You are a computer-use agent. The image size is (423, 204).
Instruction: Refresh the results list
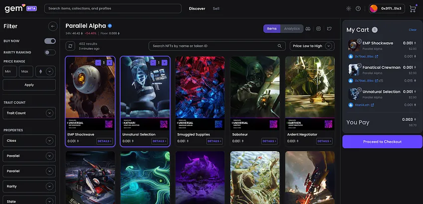click(70, 46)
